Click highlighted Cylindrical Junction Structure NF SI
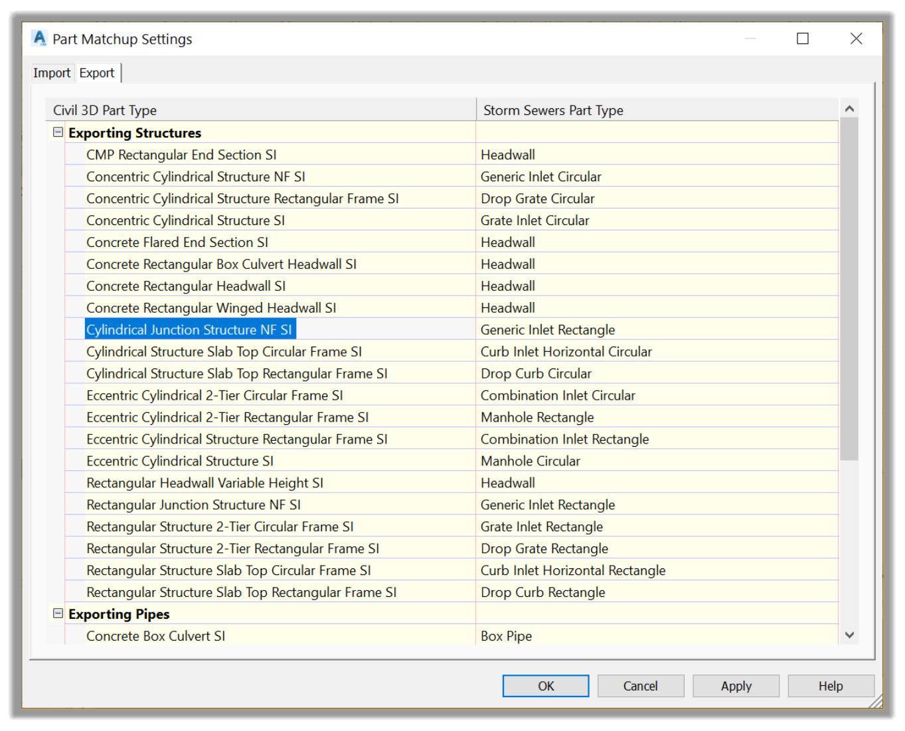This screenshot has width=905, height=731. click(x=190, y=329)
